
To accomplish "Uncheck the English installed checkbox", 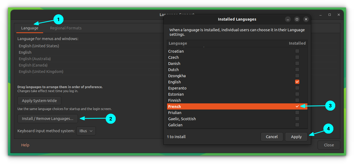I will 297,81.
